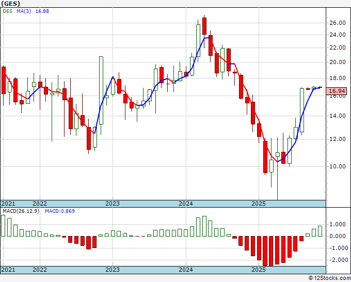Click the 0.000 MACD axis label
The image size is (351, 282).
tap(338, 237)
